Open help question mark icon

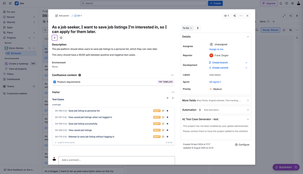[287, 3]
